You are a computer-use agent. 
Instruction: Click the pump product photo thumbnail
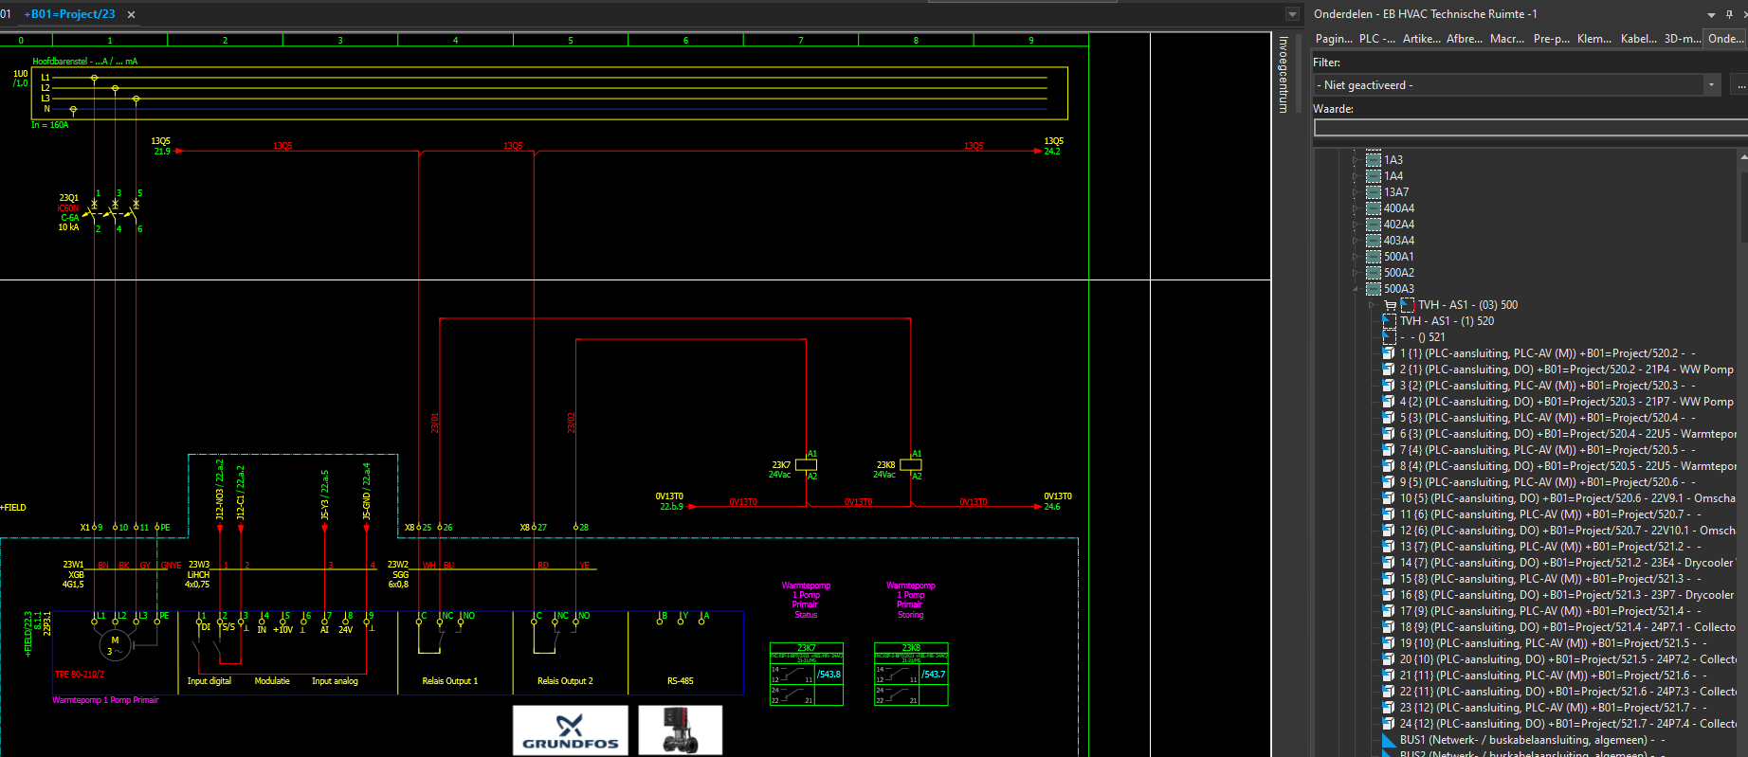click(x=680, y=730)
